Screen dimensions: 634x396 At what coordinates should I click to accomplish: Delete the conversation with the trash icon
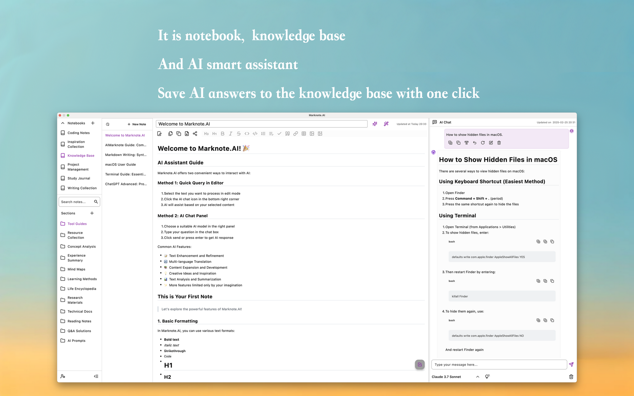click(571, 377)
